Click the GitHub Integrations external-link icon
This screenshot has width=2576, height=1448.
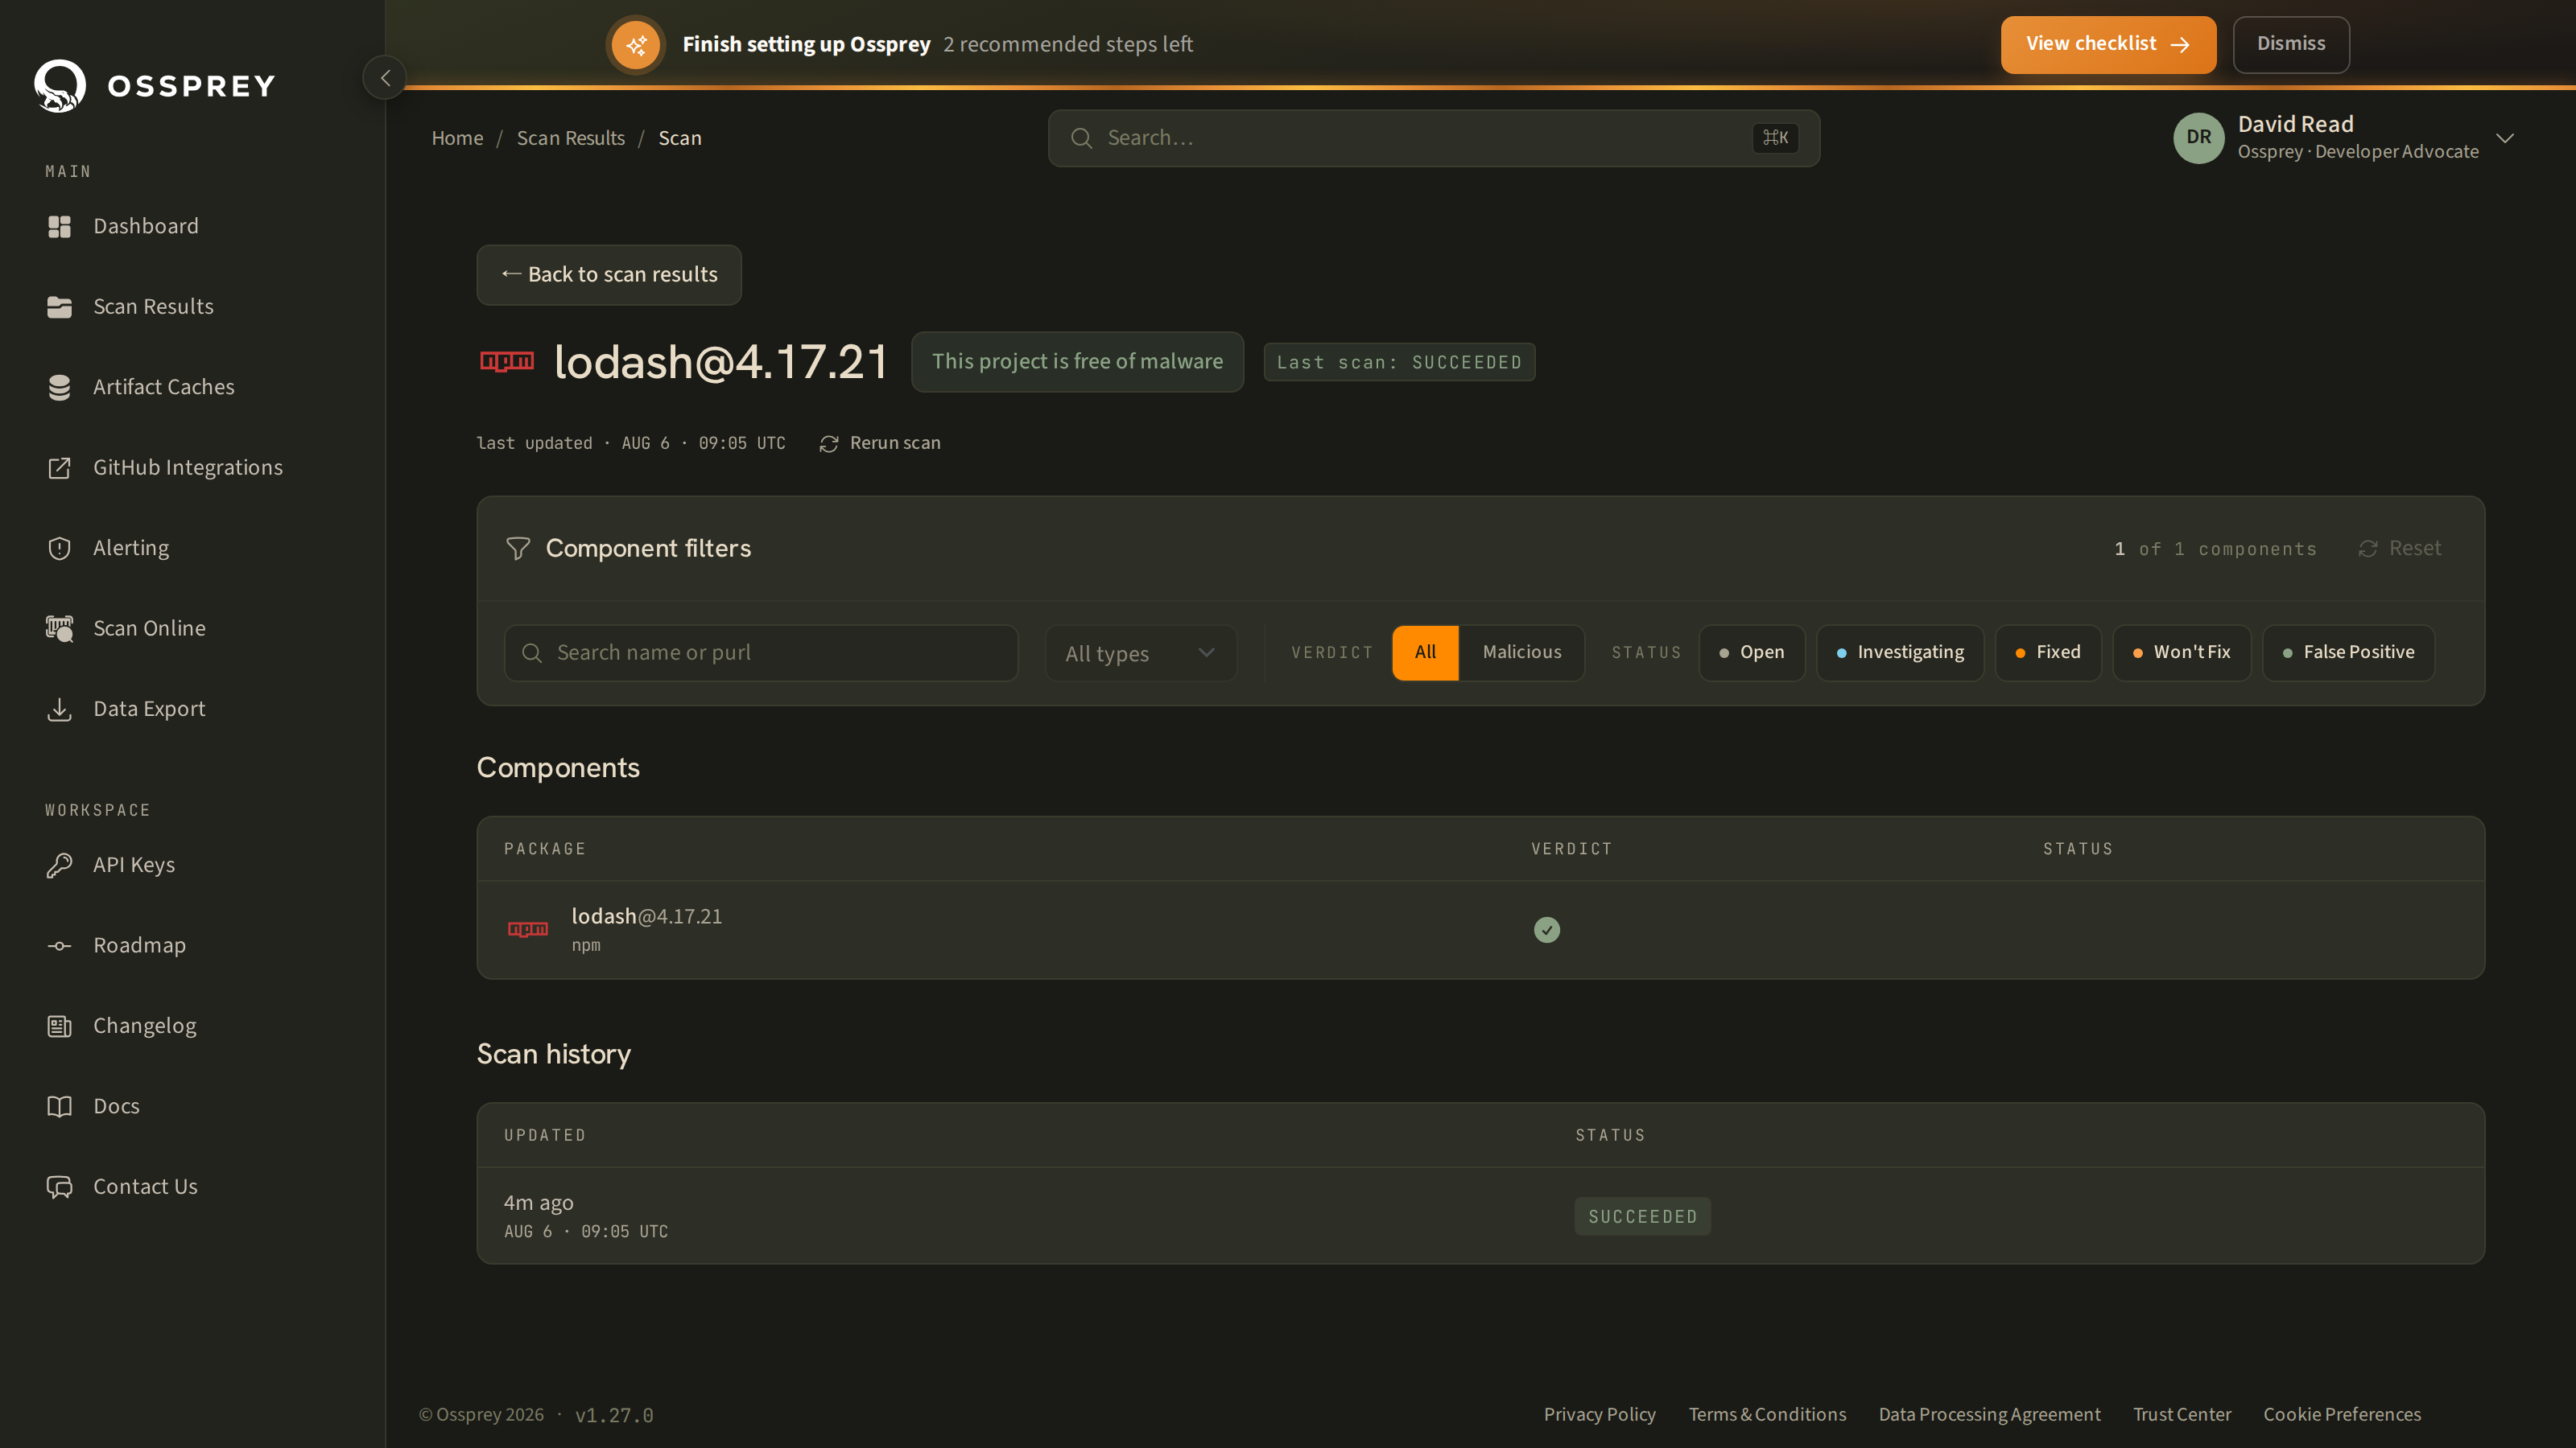[59, 467]
